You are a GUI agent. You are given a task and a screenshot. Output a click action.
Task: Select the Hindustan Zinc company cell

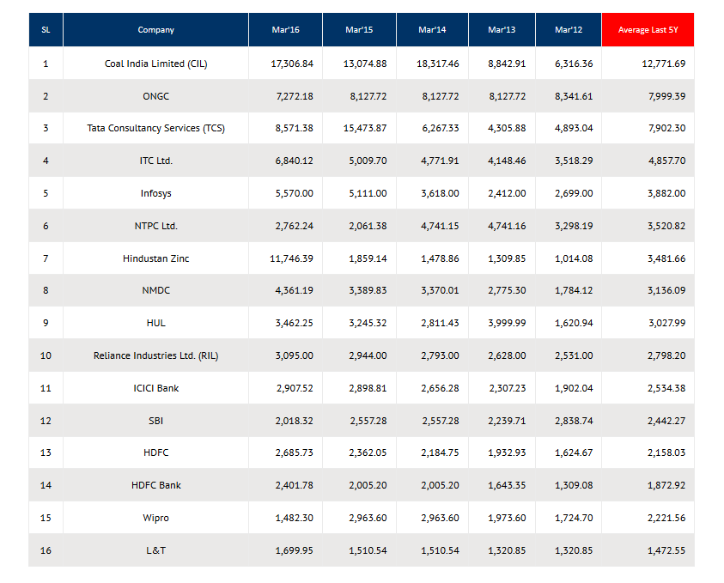(x=156, y=258)
